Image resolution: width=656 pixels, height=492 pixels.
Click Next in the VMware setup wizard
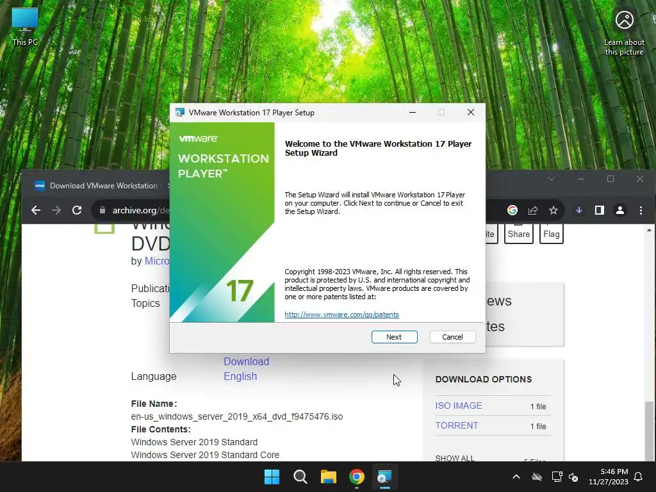(x=394, y=337)
